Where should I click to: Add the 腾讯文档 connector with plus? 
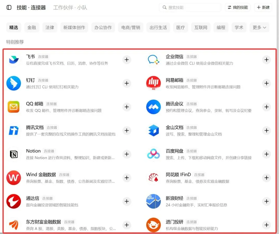[127, 131]
